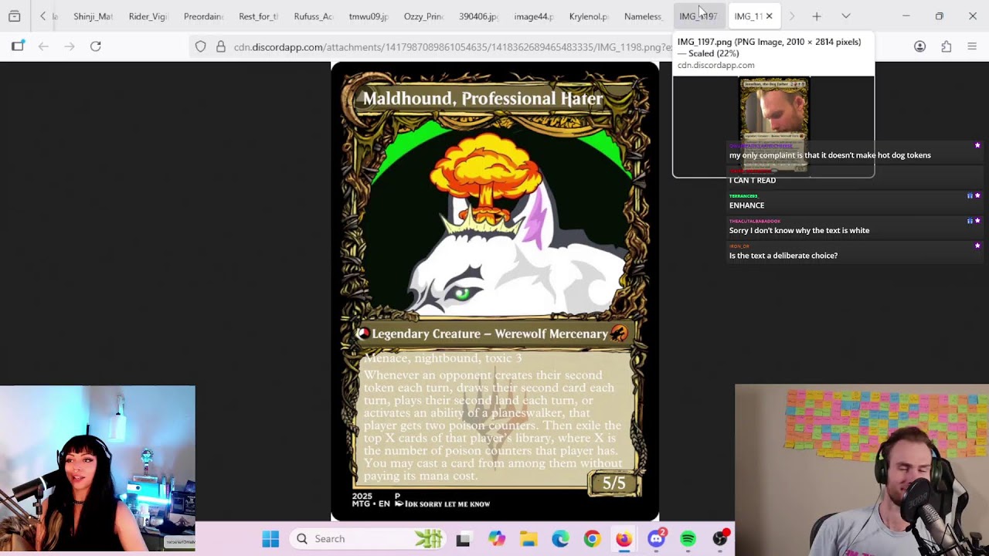This screenshot has height=556, width=989.
Task: Switch to image44 tab
Action: [533, 16]
